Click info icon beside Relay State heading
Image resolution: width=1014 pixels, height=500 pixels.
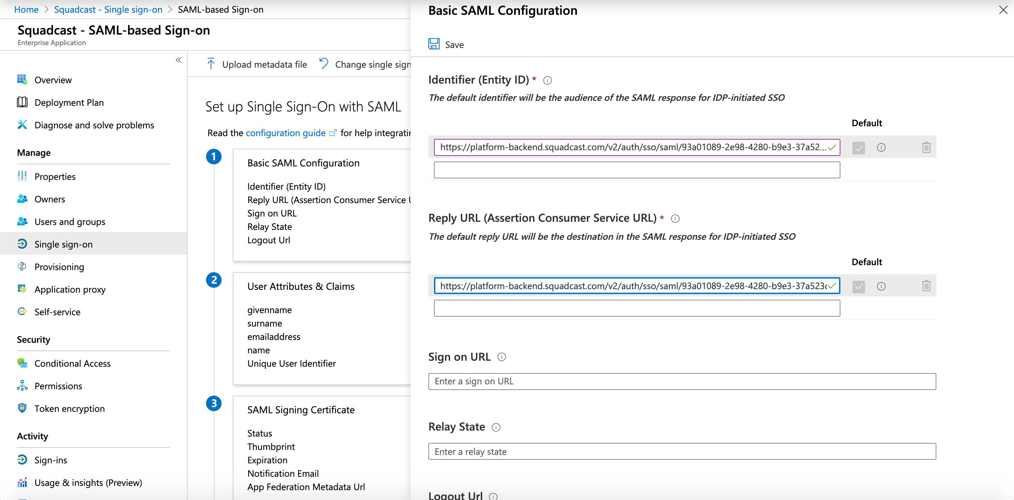coord(496,427)
